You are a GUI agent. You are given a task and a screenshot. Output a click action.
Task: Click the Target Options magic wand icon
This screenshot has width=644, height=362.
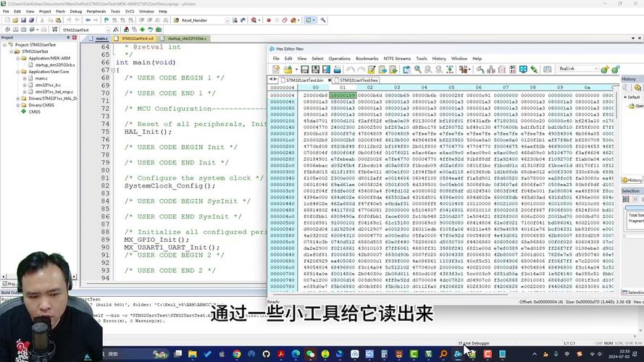coord(116,30)
